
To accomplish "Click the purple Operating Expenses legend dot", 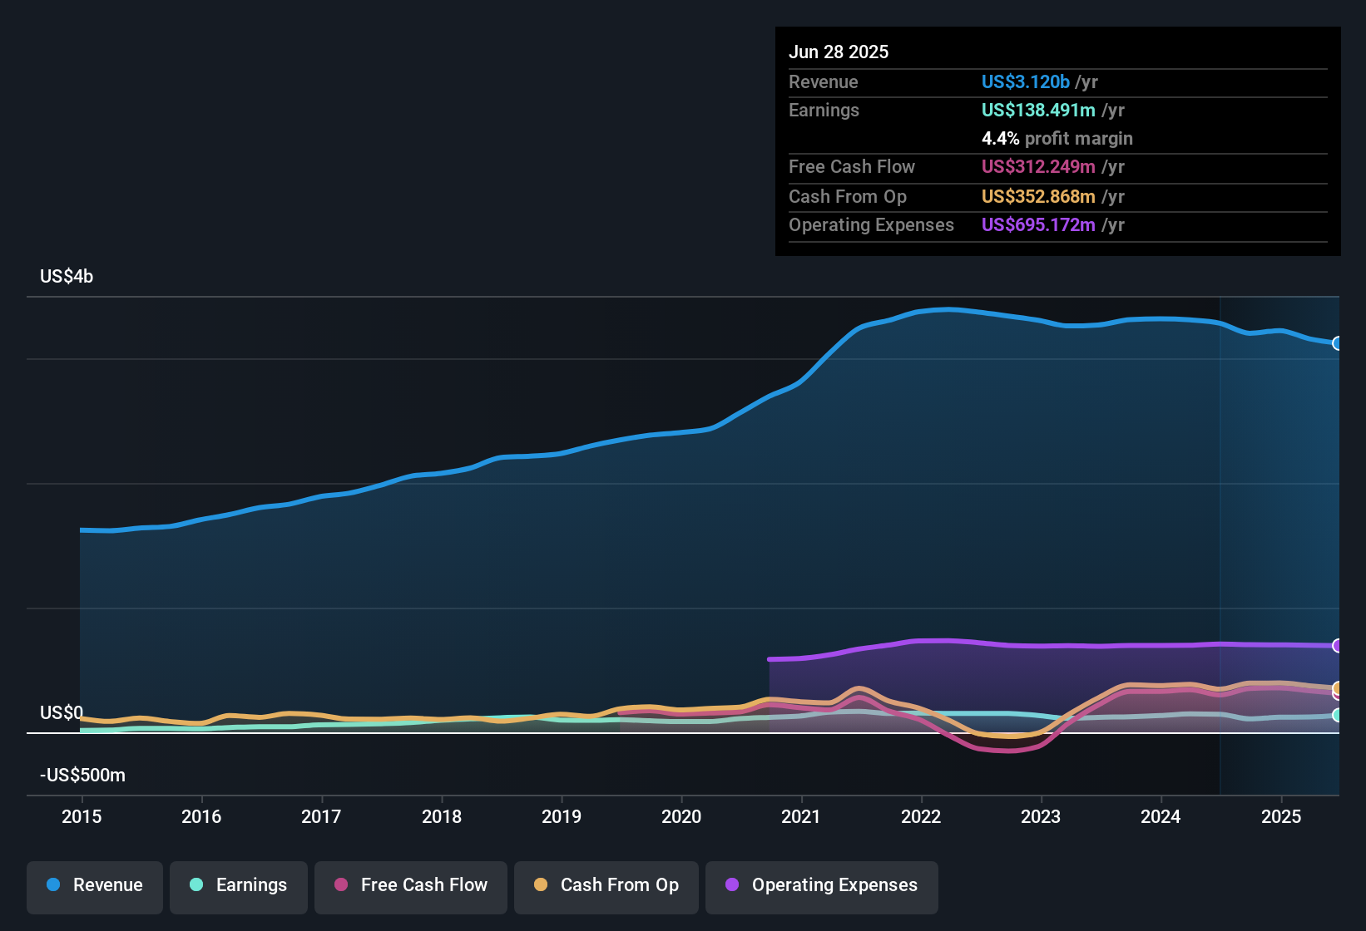I will coord(731,885).
